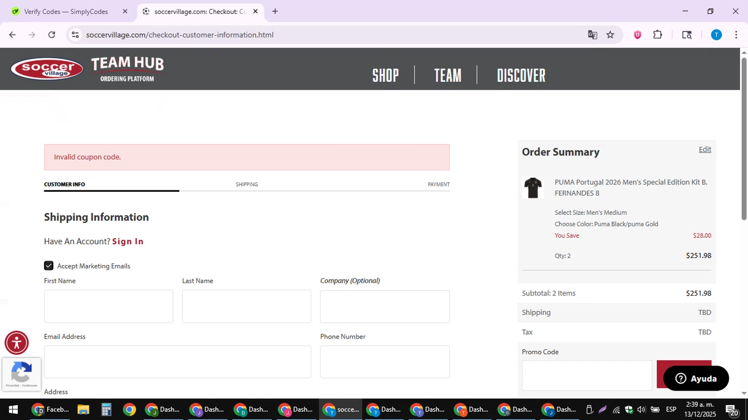Click Edit in Order Summary
The height and width of the screenshot is (420, 748).
tap(705, 149)
